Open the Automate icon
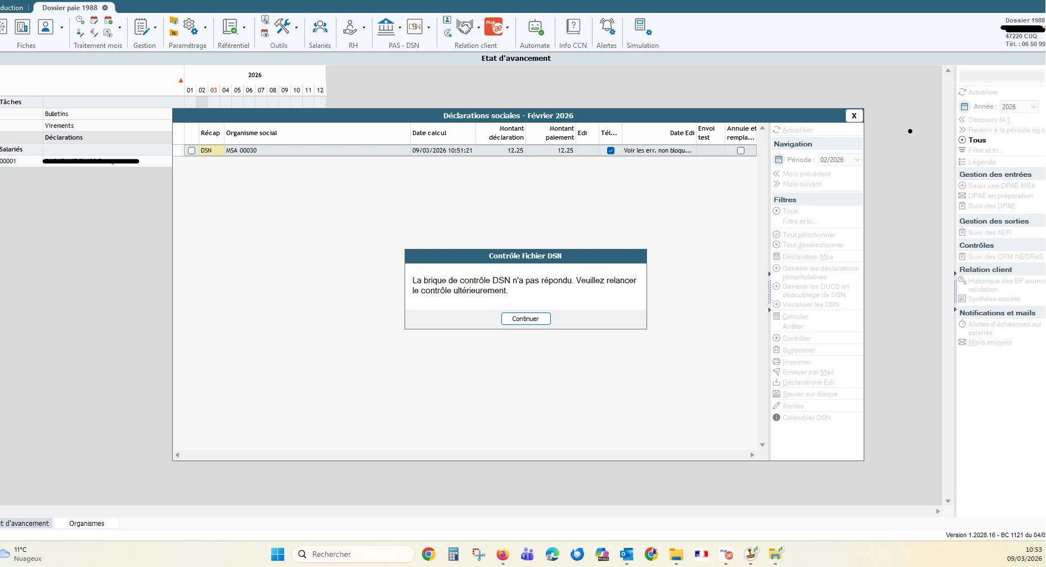The height and width of the screenshot is (567, 1046). (535, 27)
